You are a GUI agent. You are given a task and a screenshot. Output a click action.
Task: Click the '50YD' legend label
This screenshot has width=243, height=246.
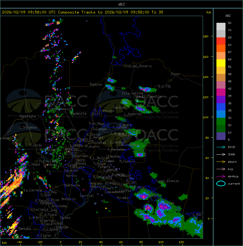tap(231, 147)
